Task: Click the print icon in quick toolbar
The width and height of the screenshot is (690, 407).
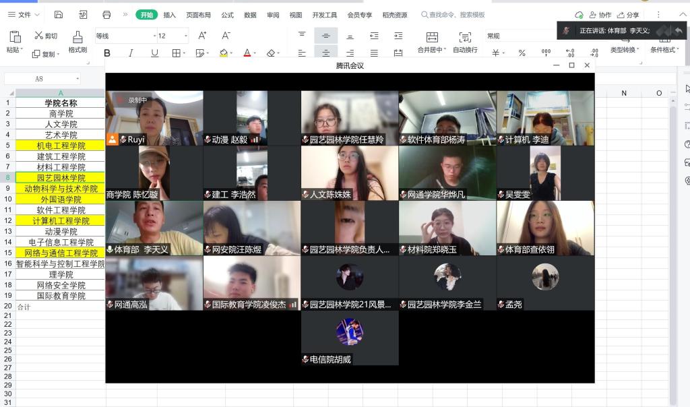Action: 106,15
